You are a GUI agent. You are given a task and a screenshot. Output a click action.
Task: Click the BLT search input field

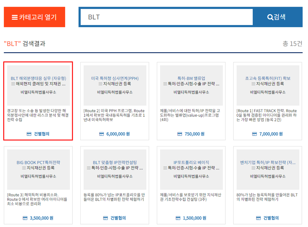[166, 17]
